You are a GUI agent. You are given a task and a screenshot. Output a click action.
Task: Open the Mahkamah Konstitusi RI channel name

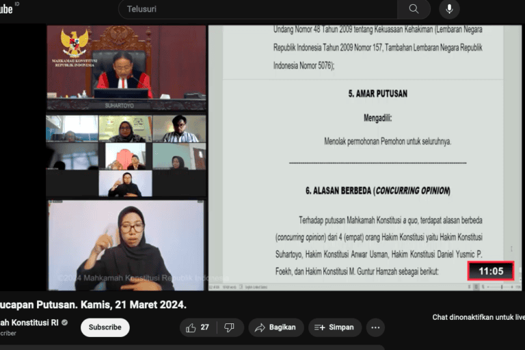[x=29, y=322]
